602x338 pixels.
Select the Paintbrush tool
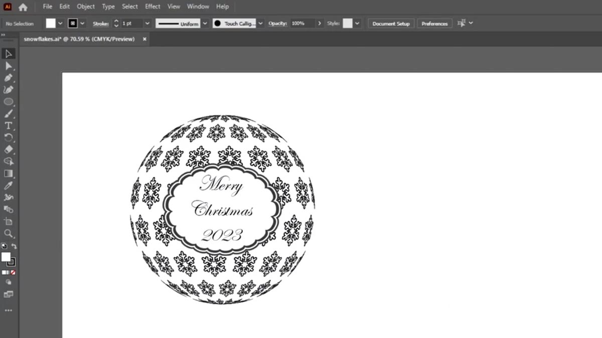tap(8, 114)
